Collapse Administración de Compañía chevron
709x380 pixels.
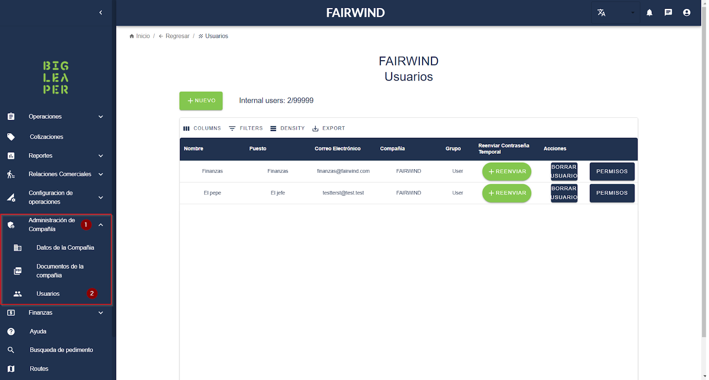tap(101, 225)
